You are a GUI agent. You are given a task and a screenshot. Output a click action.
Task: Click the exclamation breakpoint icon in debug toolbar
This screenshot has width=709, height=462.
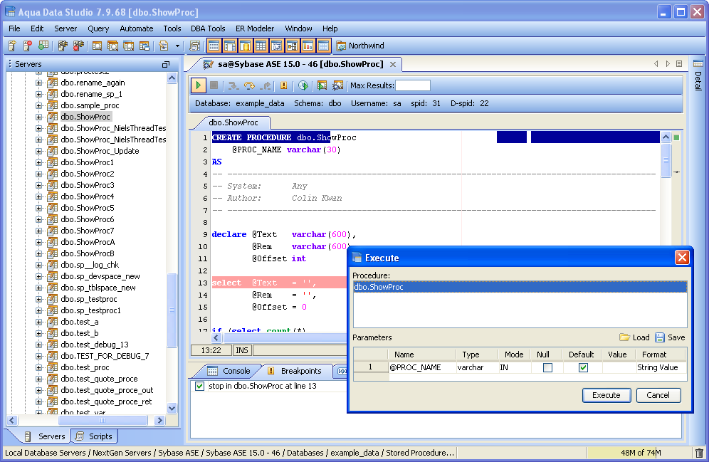tap(283, 85)
